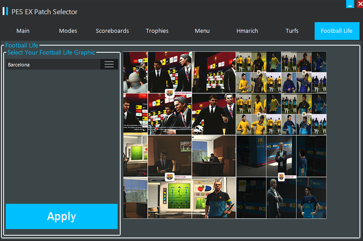Click the PES EX Patch Selector title

(44, 12)
